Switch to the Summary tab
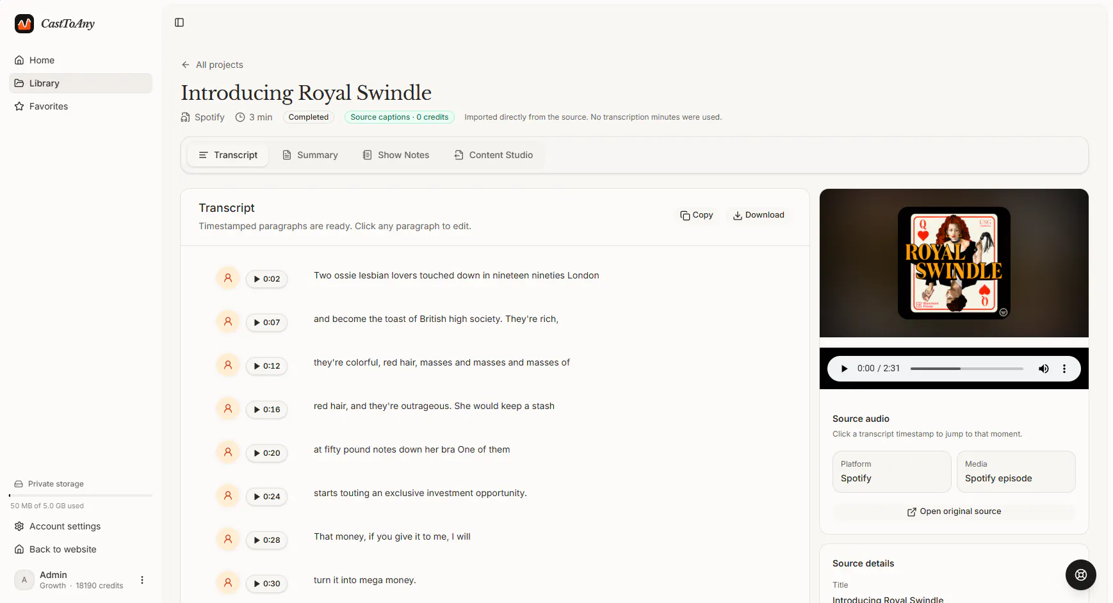The width and height of the screenshot is (1113, 603). pos(310,155)
